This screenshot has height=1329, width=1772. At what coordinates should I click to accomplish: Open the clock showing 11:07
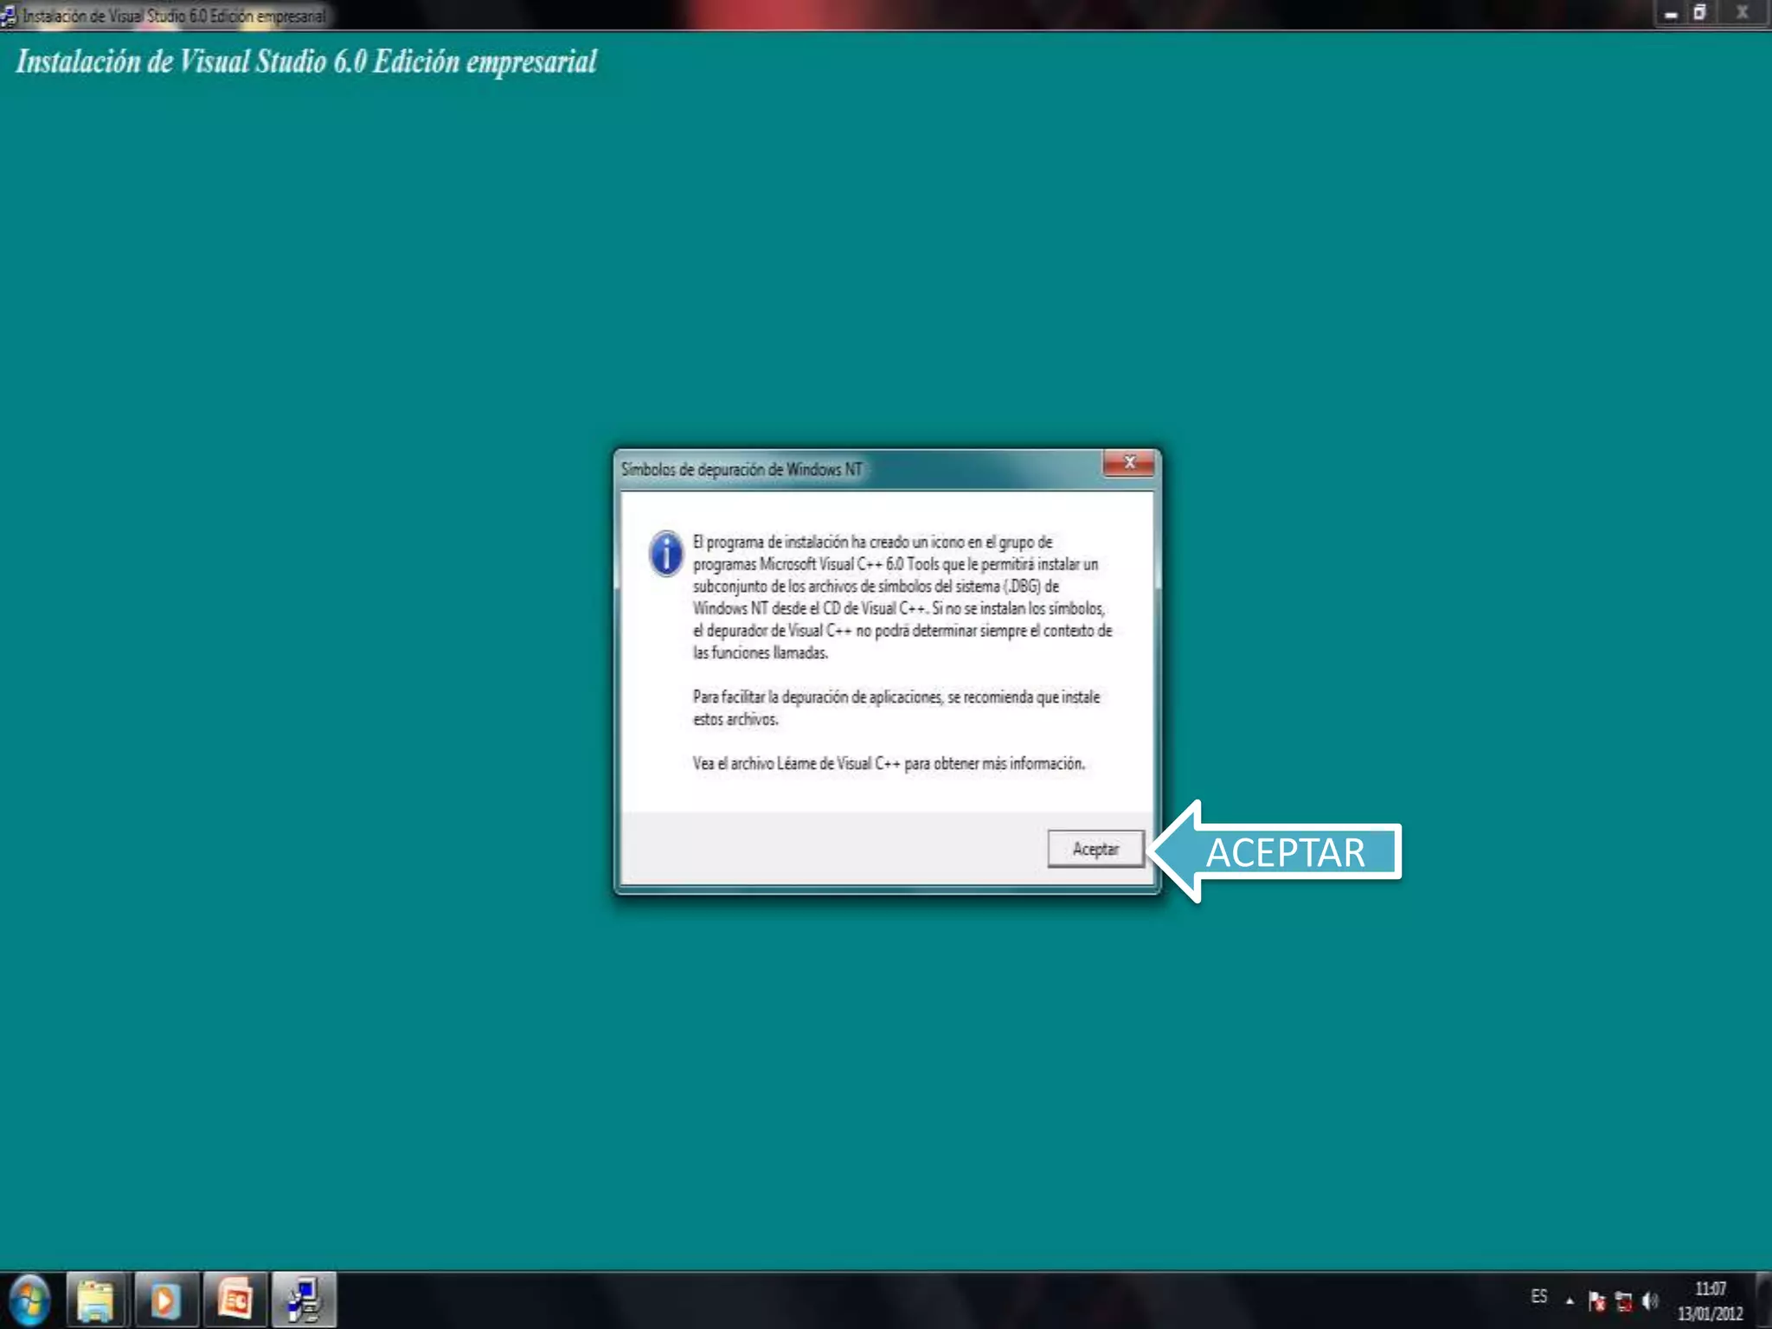(x=1710, y=1300)
